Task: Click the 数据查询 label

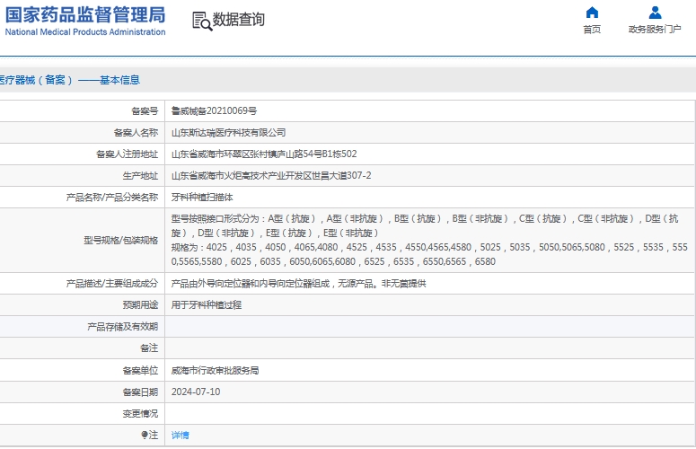Action: pyautogui.click(x=239, y=20)
